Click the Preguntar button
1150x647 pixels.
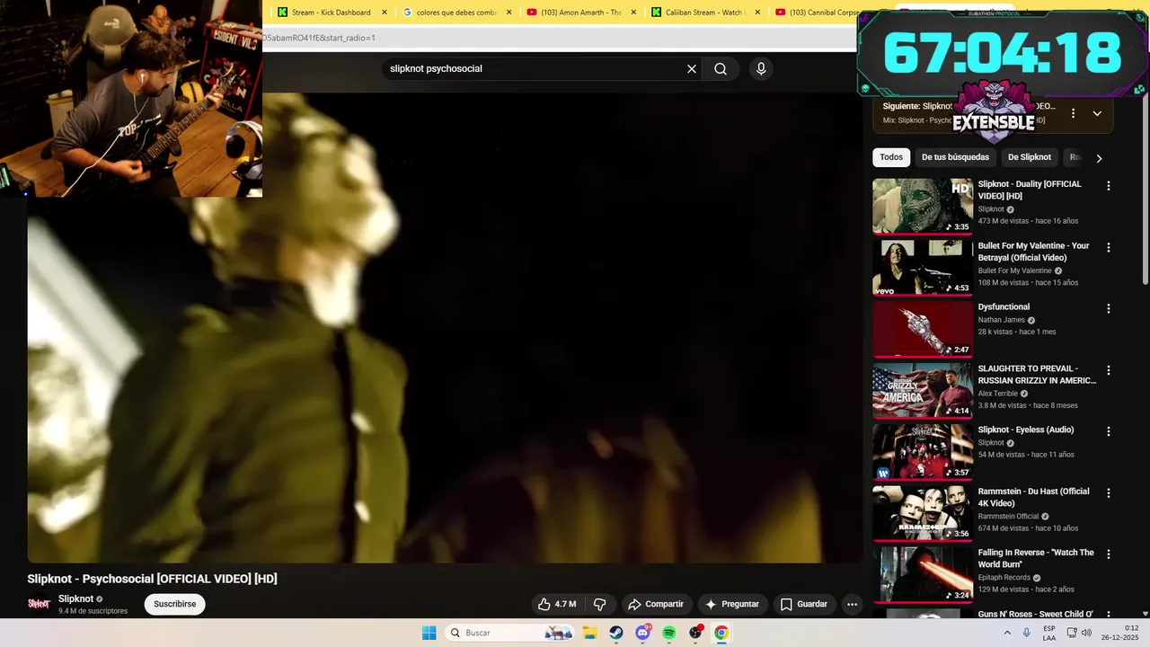coord(733,604)
